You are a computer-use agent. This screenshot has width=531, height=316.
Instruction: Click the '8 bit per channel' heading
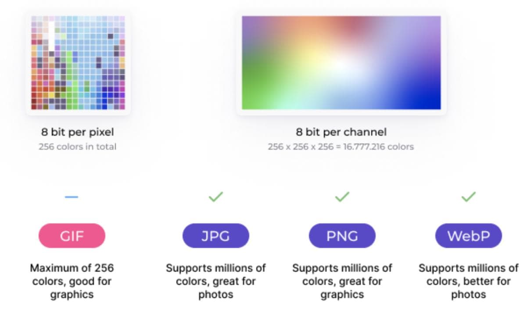pyautogui.click(x=341, y=132)
